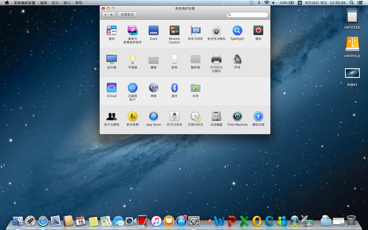
Task: Go back with the left arrow button
Action: point(105,15)
